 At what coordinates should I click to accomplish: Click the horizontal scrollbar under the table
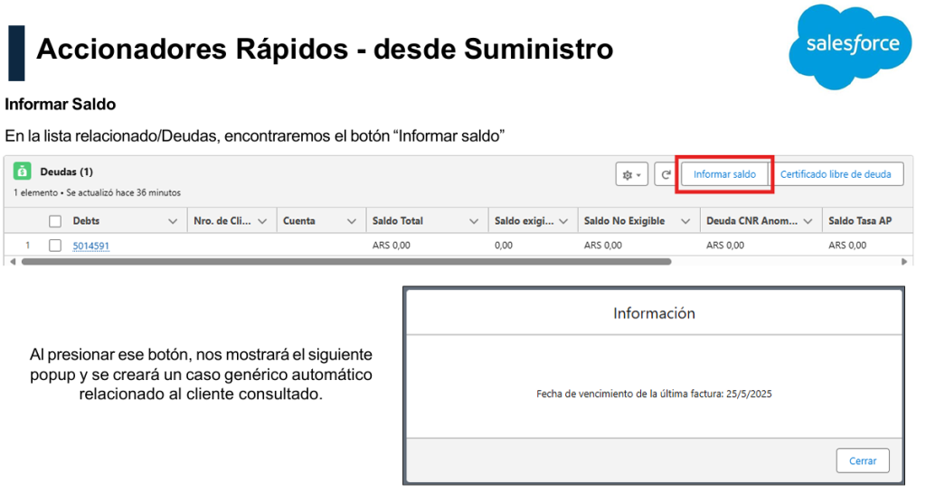coord(344,261)
